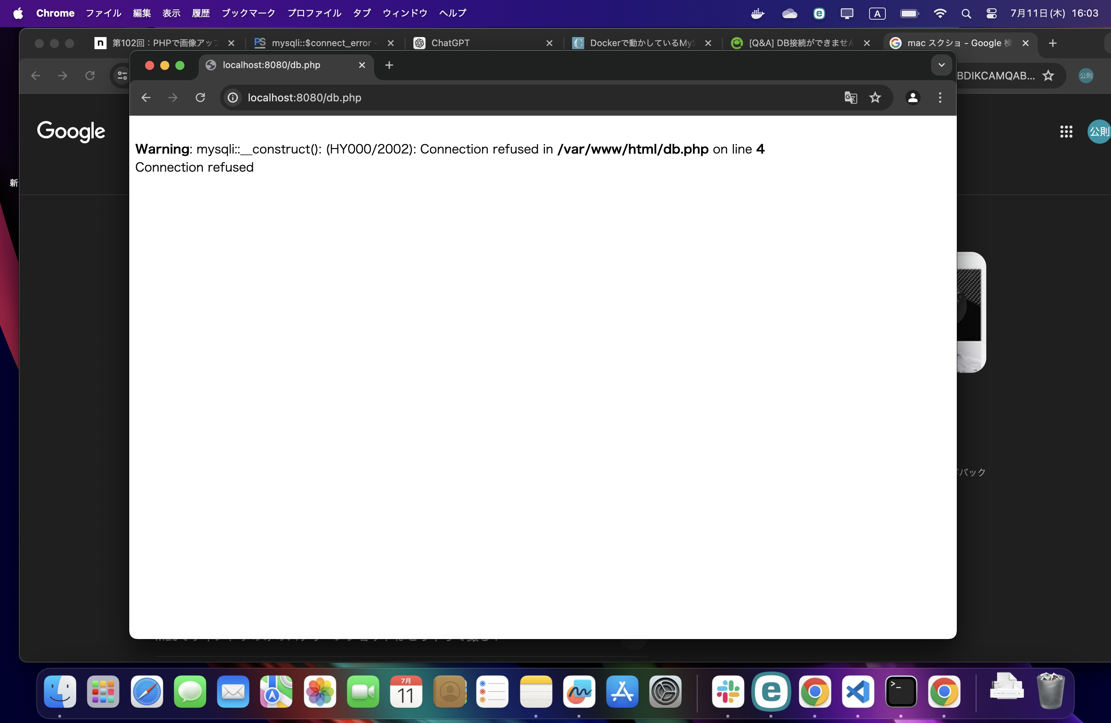Screen dimensions: 1111x723
Task: Switch to the Dockerで動かしているMySQL tab
Action: [642, 43]
